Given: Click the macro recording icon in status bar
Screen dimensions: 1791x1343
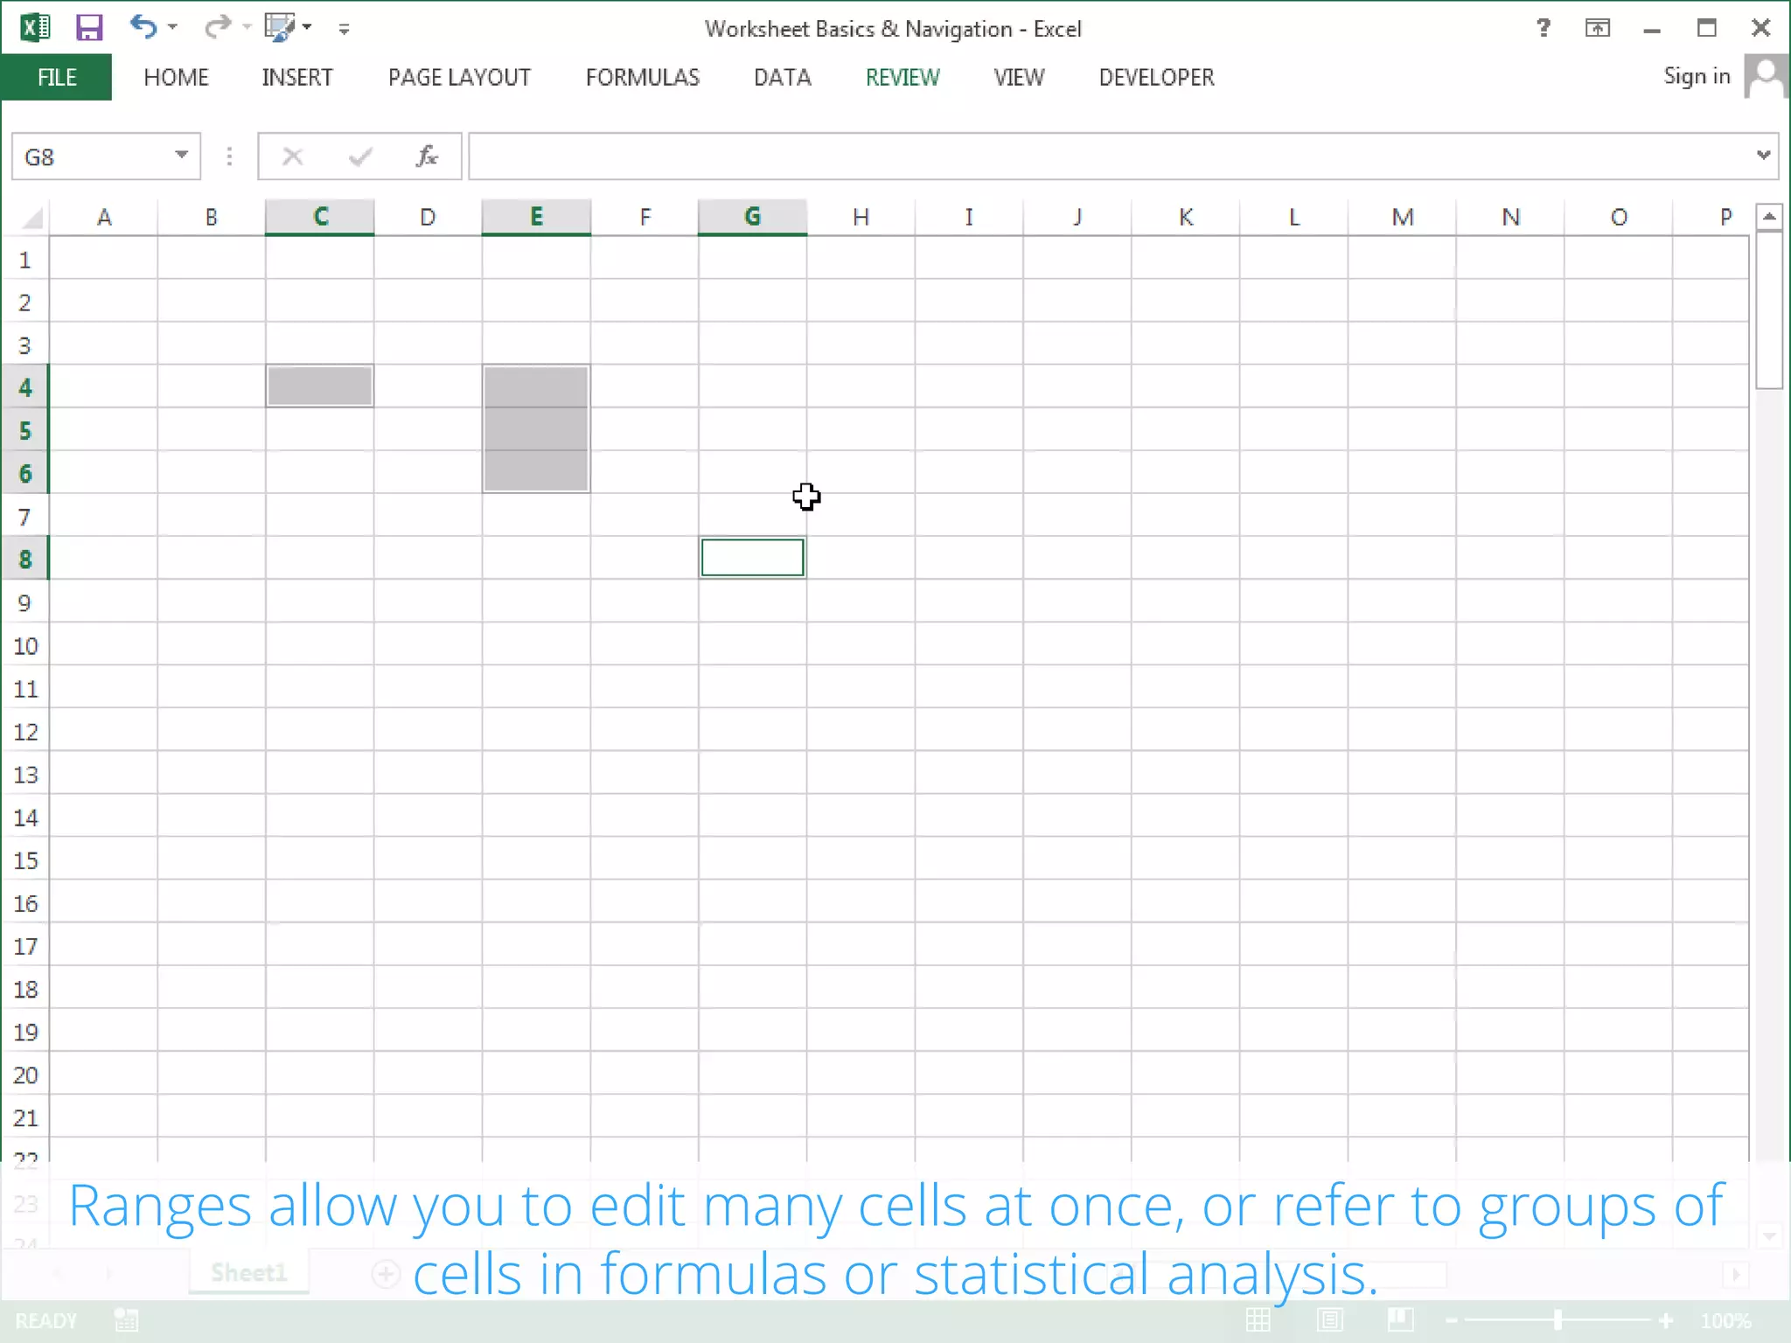Looking at the screenshot, I should tap(126, 1320).
